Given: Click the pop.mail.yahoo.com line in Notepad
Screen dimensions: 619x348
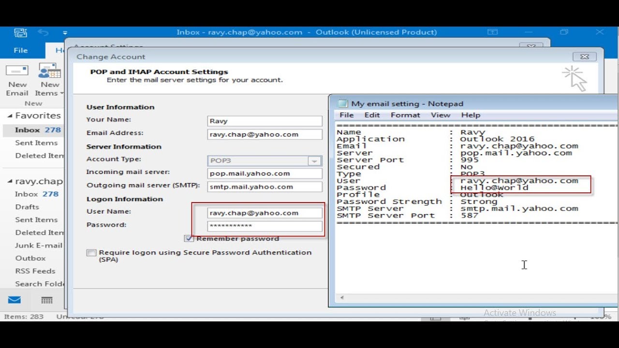Looking at the screenshot, I should 516,153.
